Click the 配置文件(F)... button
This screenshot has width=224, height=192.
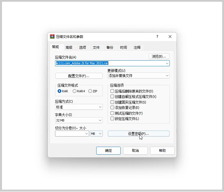click(79, 76)
